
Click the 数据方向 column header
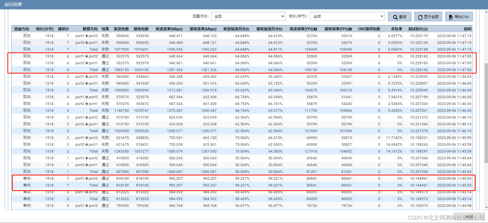point(90,29)
